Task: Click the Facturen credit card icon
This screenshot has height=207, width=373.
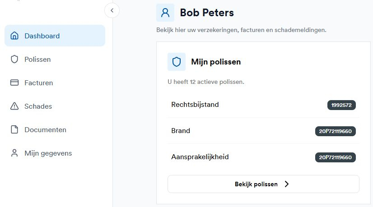Action: 14,83
